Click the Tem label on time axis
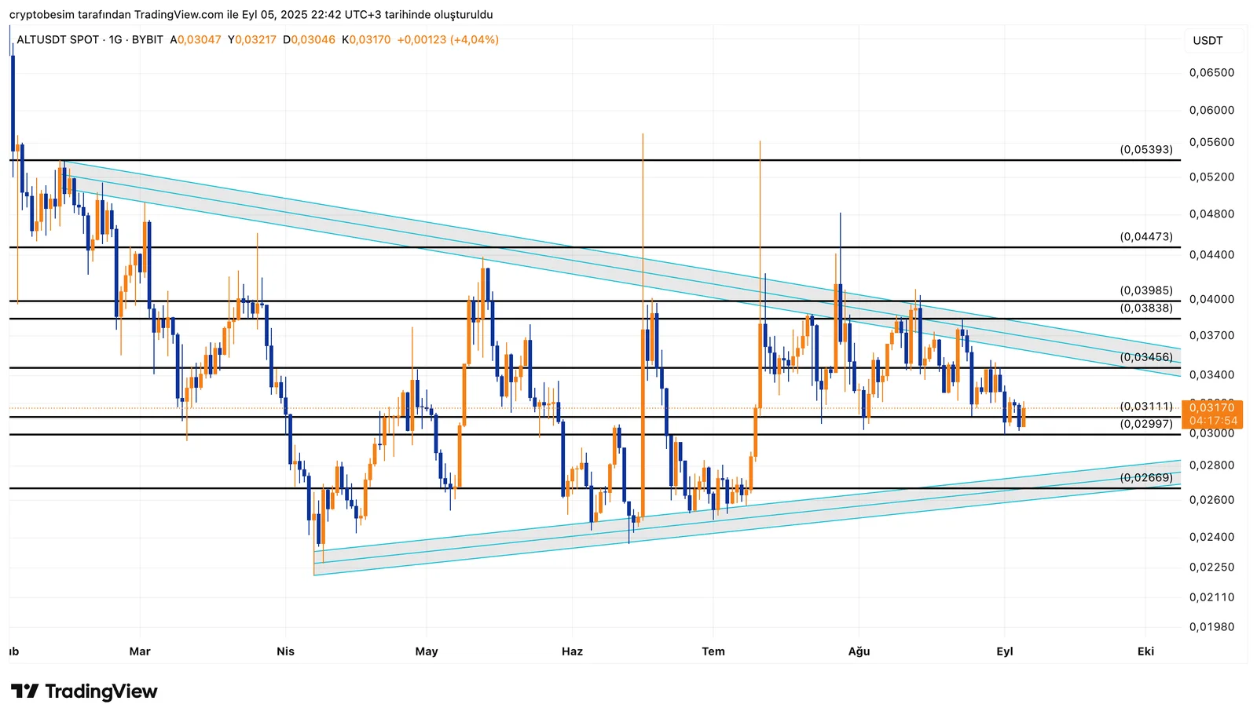The height and width of the screenshot is (719, 1257). (x=713, y=651)
